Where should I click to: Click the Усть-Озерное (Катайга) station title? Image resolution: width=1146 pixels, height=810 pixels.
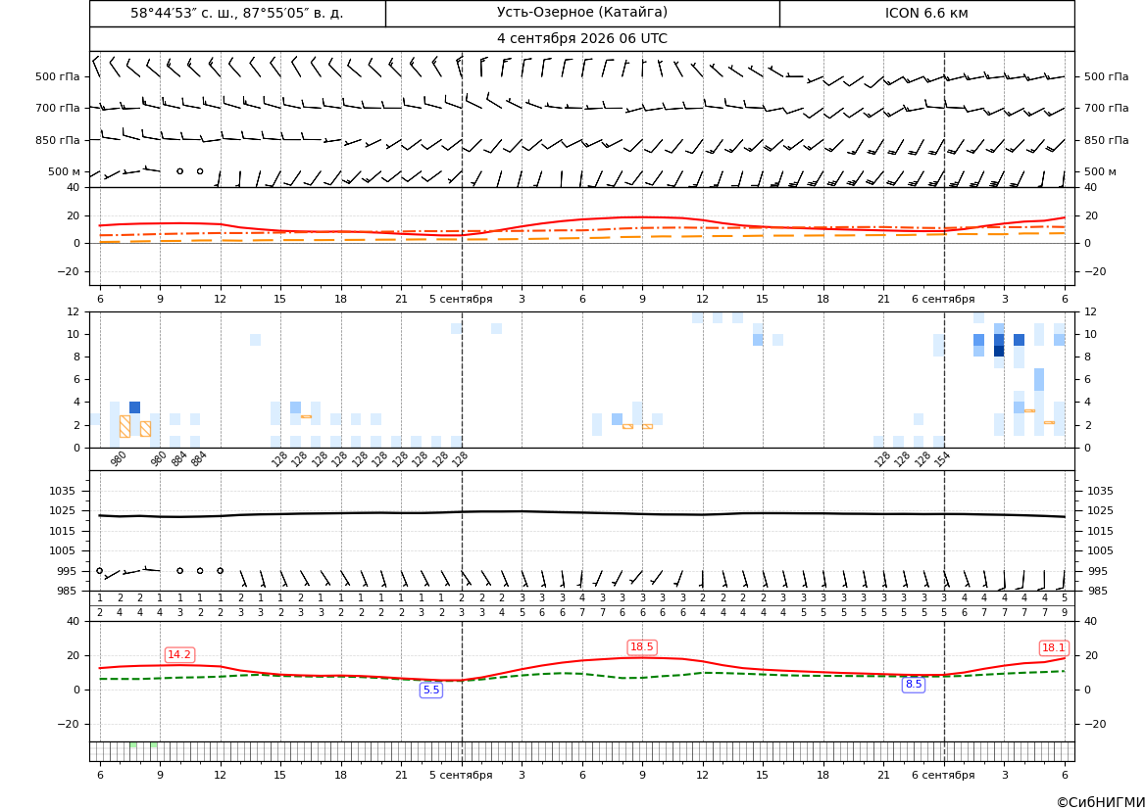(x=581, y=13)
